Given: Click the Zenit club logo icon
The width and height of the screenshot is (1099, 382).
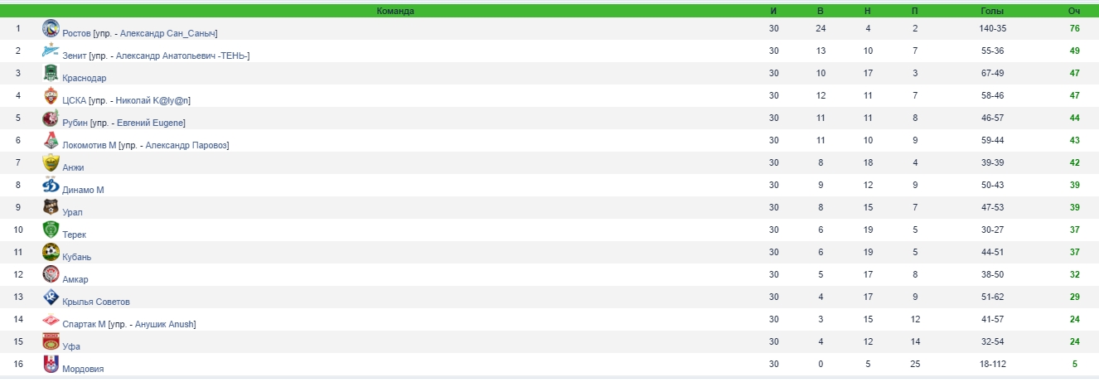Looking at the screenshot, I should (x=51, y=51).
